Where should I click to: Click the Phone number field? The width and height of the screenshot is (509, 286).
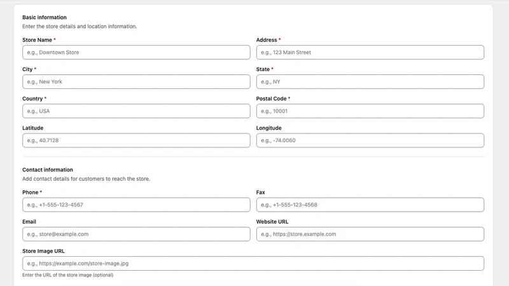coord(136,205)
